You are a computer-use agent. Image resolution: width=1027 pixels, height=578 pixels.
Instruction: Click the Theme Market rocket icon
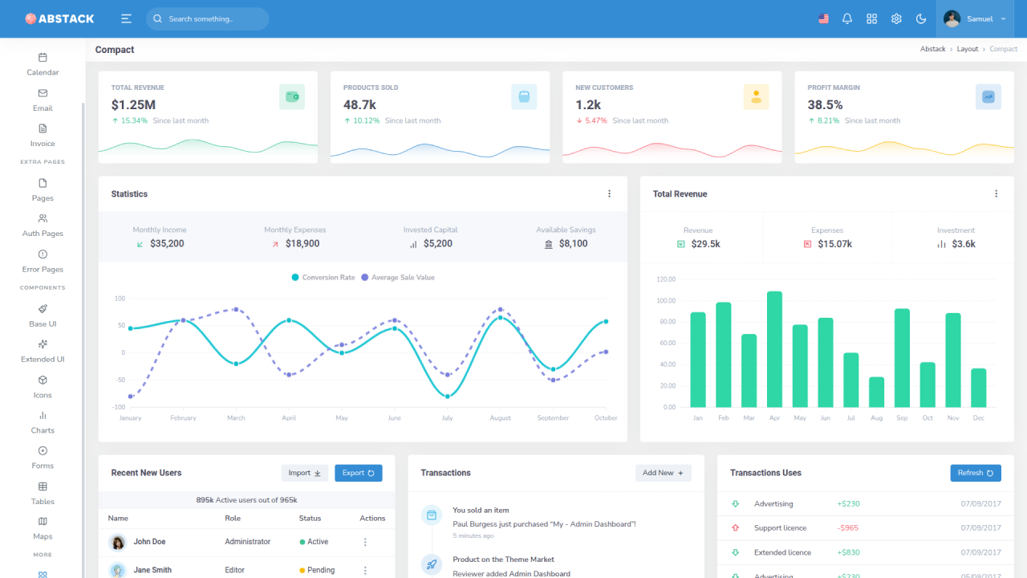[432, 564]
